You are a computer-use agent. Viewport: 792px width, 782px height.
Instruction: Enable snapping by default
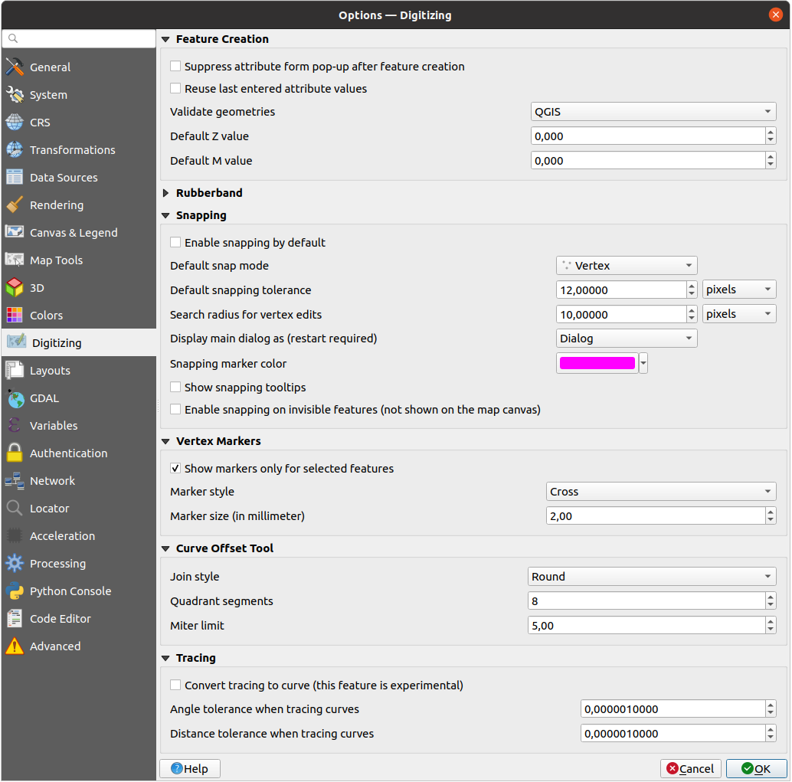tap(175, 242)
